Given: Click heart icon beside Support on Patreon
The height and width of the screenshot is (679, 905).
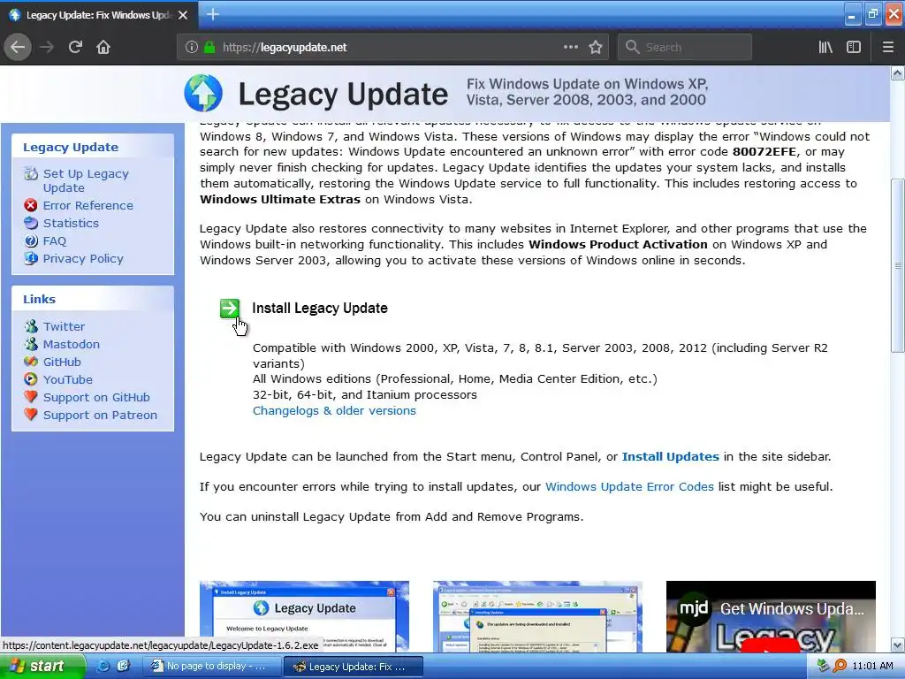Looking at the screenshot, I should click(31, 415).
